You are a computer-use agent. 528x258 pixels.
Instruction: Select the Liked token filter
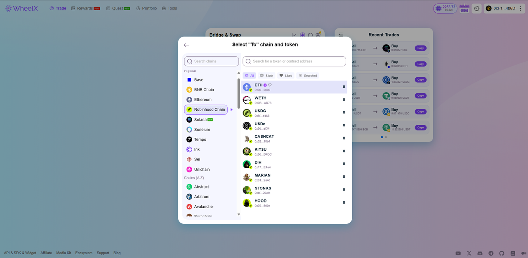[x=285, y=76]
